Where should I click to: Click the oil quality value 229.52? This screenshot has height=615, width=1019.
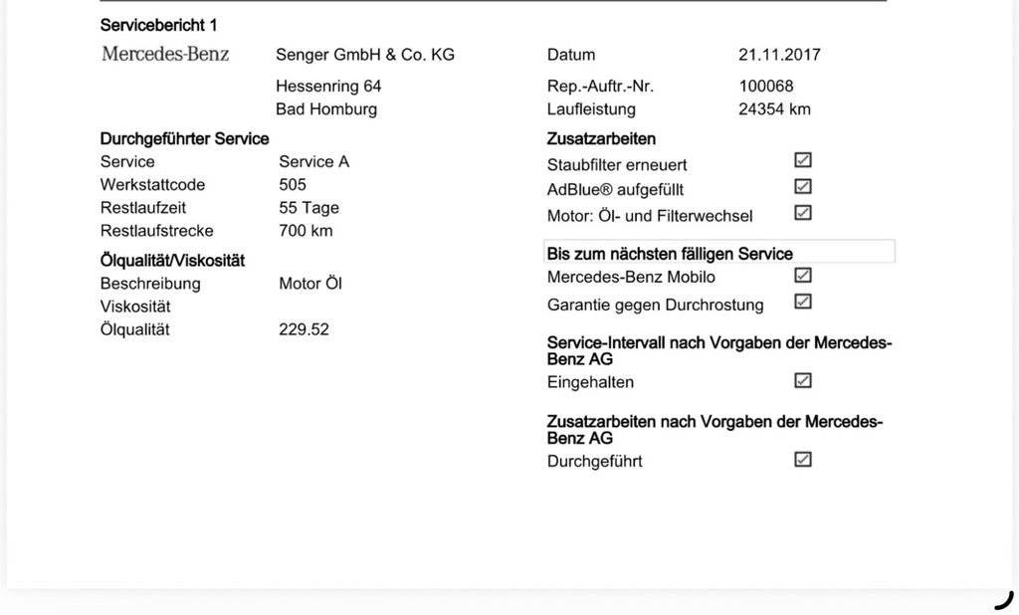click(304, 329)
